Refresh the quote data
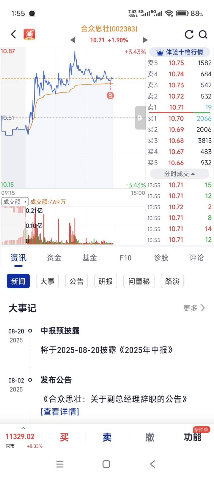The width and height of the screenshot is (214, 477). pyautogui.click(x=189, y=35)
